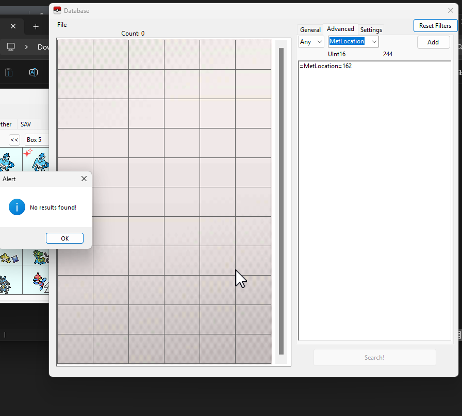The height and width of the screenshot is (416, 462).
Task: Click the Add filter button
Action: tap(433, 42)
